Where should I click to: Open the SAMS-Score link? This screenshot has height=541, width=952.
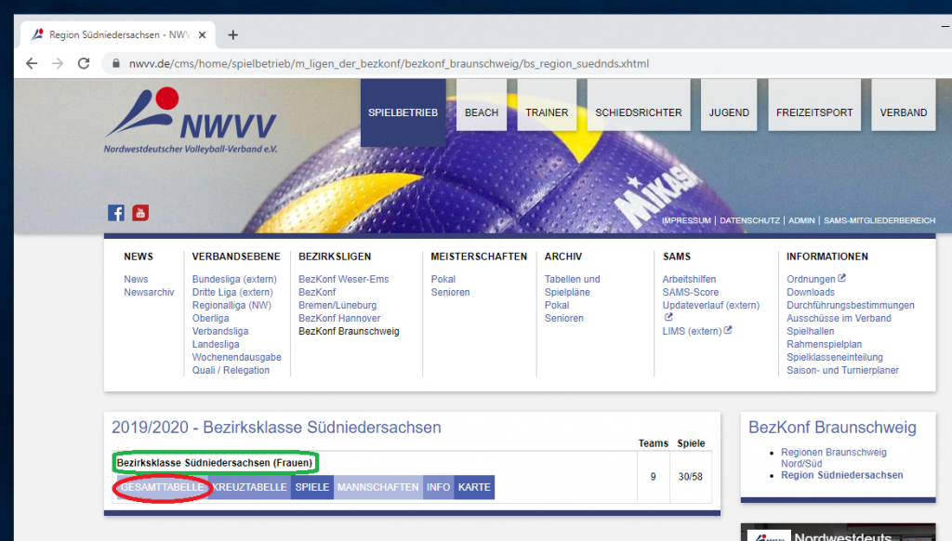coord(691,292)
